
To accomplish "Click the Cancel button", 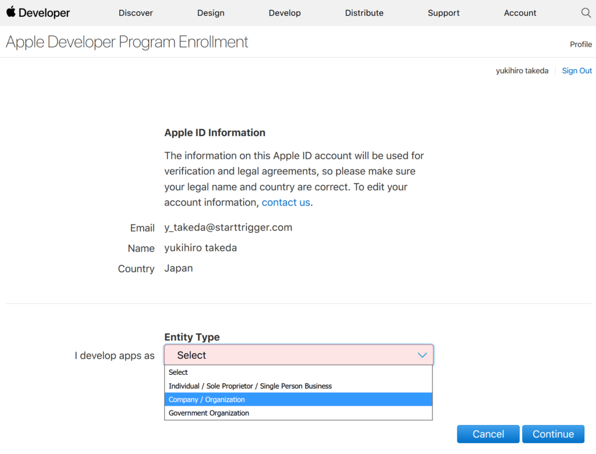I will pos(488,434).
